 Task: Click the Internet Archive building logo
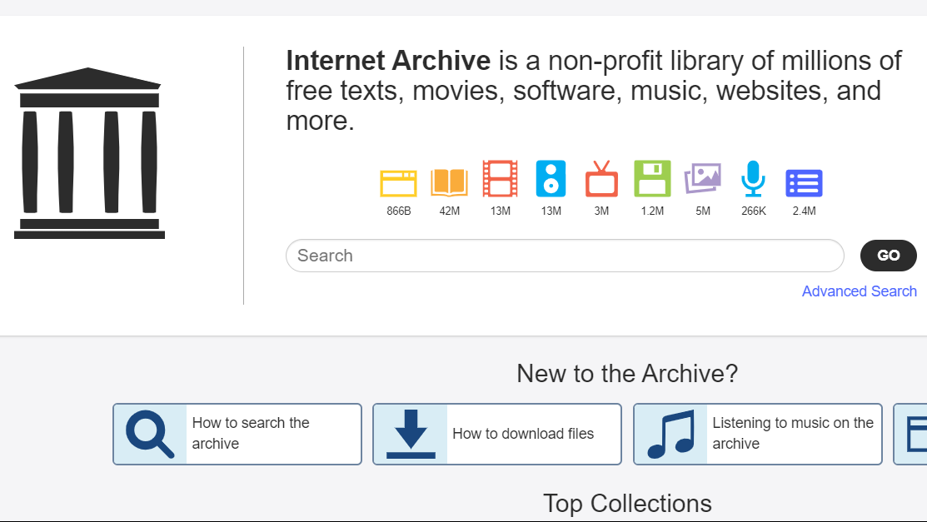(88, 153)
